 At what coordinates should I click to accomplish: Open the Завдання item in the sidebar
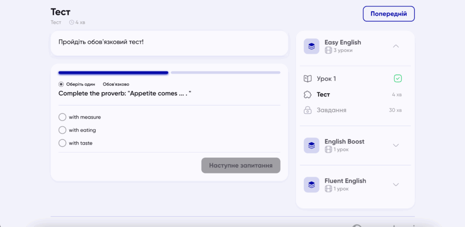[x=331, y=110]
